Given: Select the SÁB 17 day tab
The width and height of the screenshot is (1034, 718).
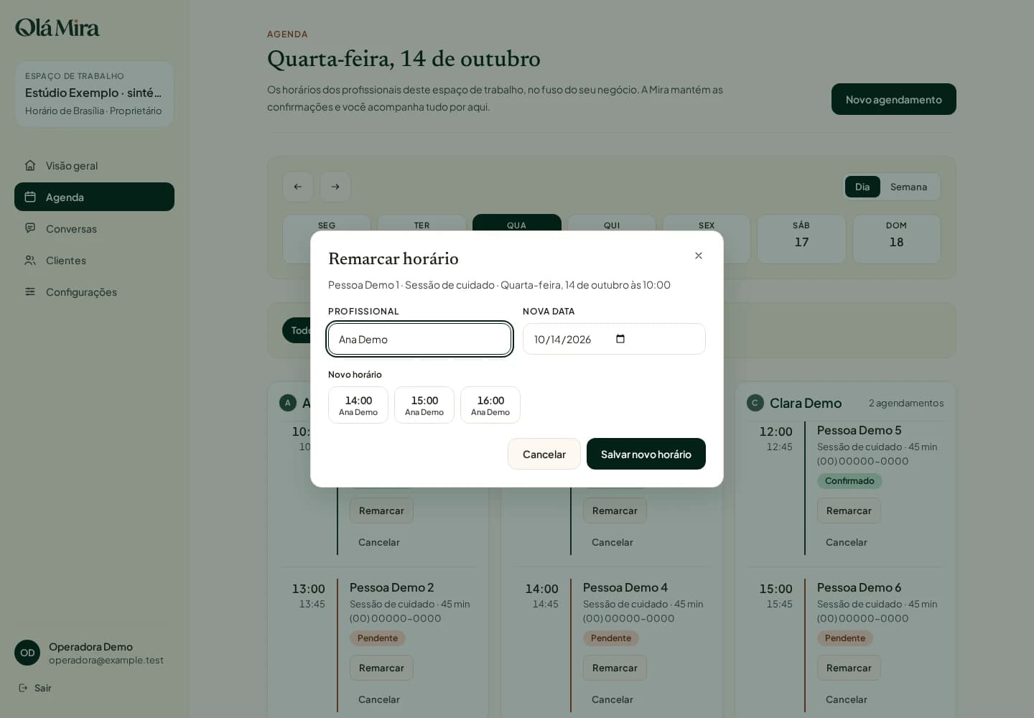Looking at the screenshot, I should (x=801, y=239).
